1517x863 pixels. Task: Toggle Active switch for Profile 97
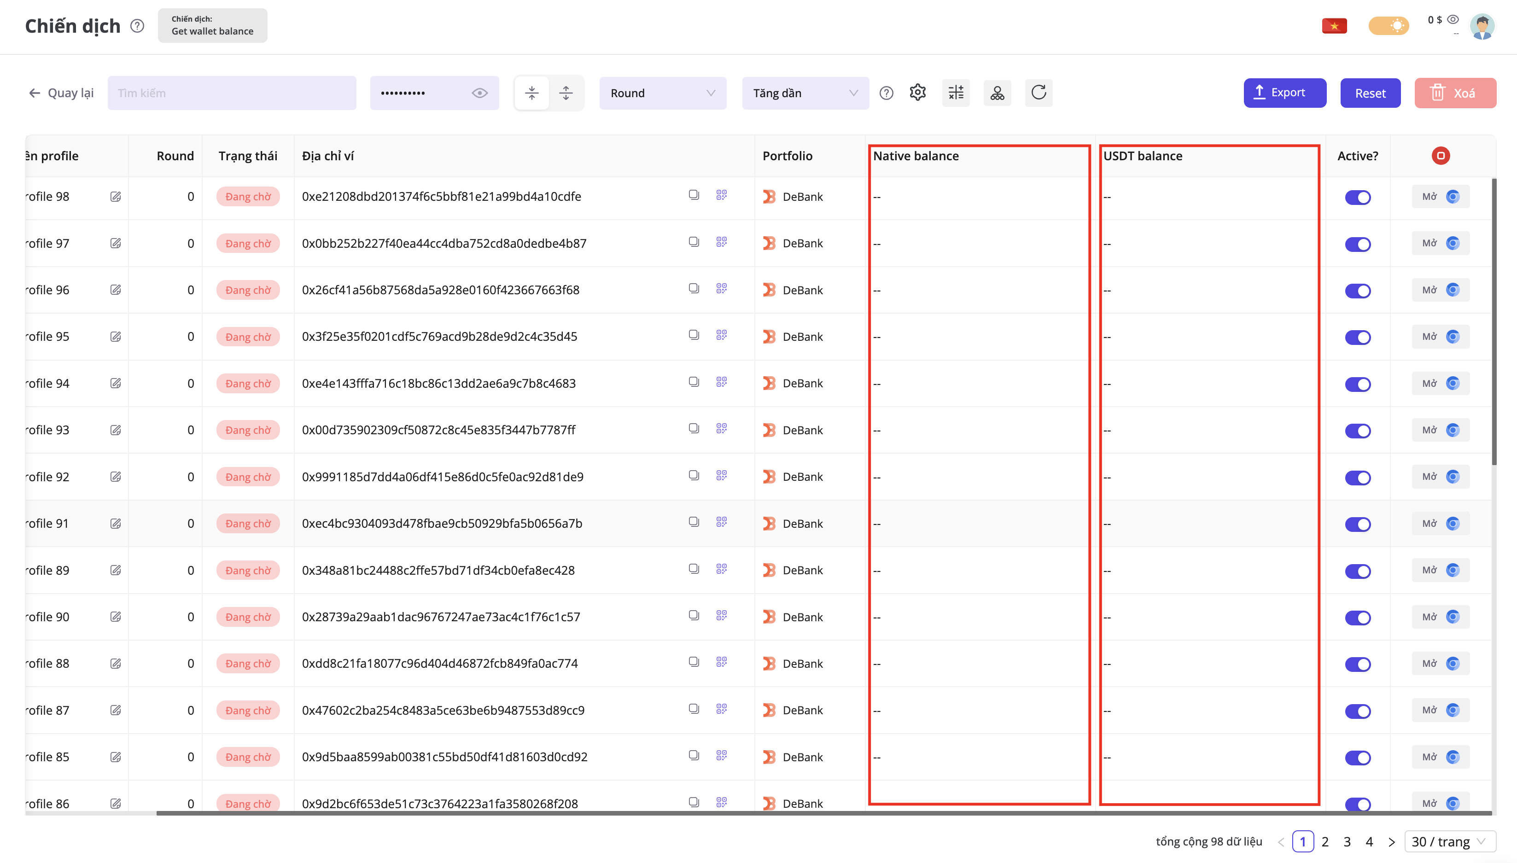coord(1358,244)
